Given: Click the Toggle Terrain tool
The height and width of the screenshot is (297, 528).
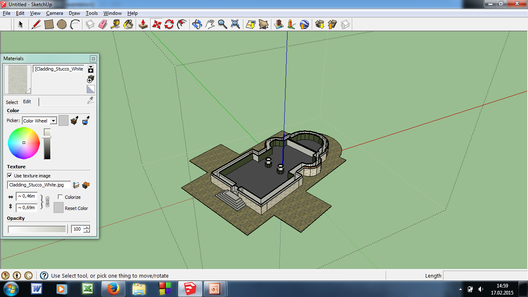Looking at the screenshot, I should tap(263, 25).
